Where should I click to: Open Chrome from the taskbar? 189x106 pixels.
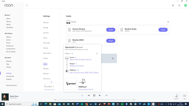coord(87,104)
